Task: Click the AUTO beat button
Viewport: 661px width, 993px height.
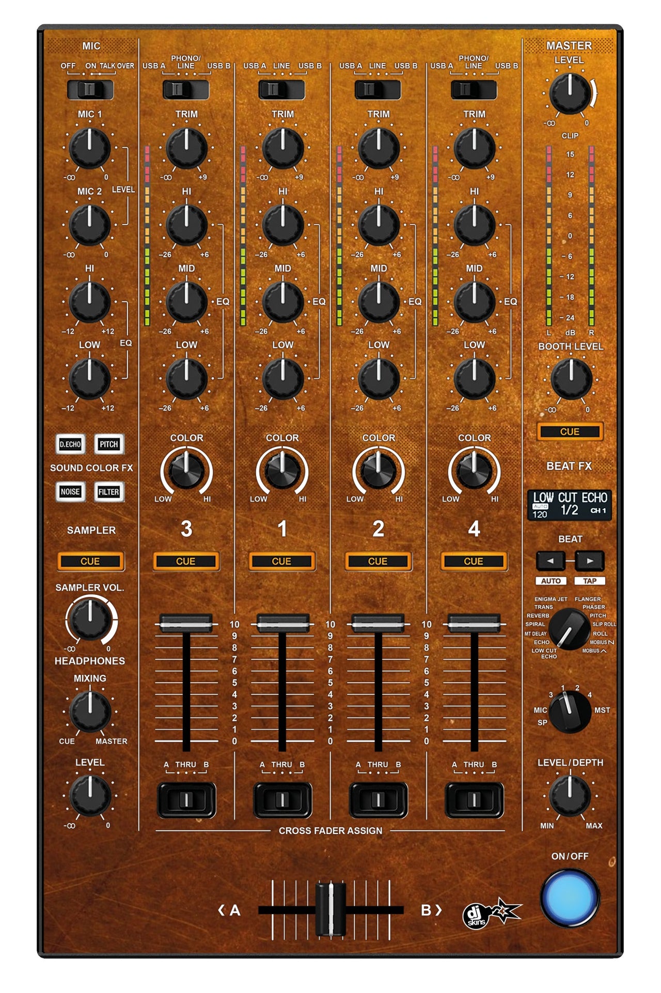Action: point(551,581)
